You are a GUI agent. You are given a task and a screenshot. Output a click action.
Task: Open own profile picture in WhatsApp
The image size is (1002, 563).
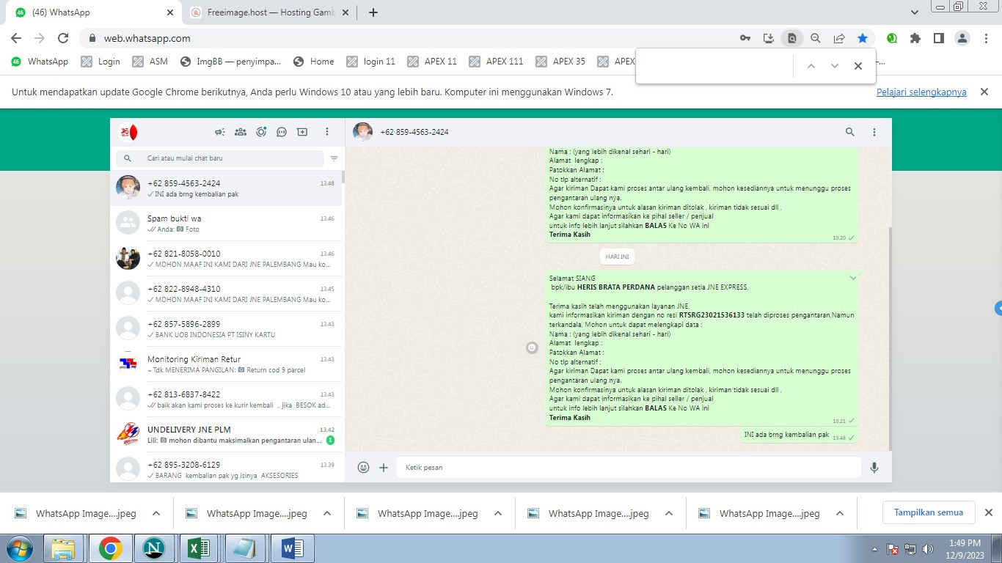click(128, 133)
